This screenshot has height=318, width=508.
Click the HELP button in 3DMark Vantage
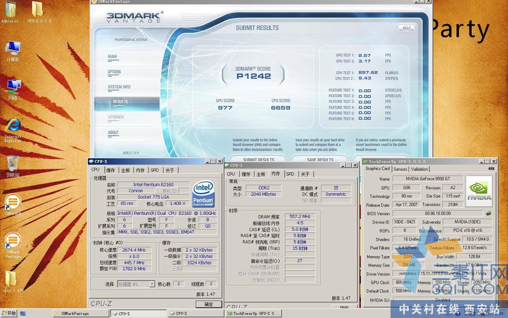coord(406,28)
